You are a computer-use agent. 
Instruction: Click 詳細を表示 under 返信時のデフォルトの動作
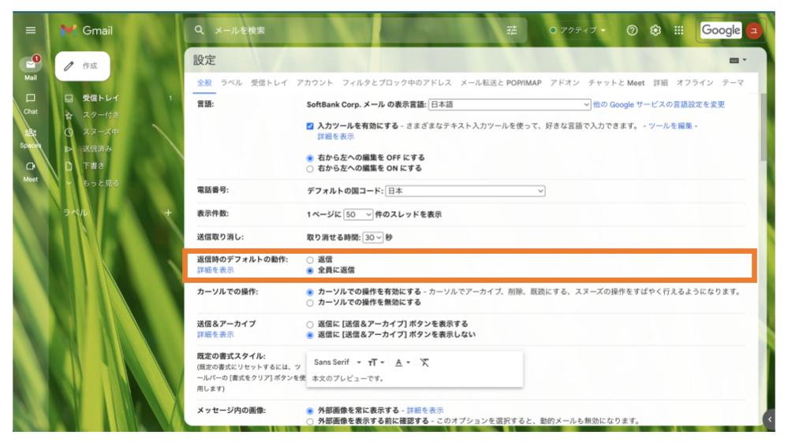tap(215, 270)
